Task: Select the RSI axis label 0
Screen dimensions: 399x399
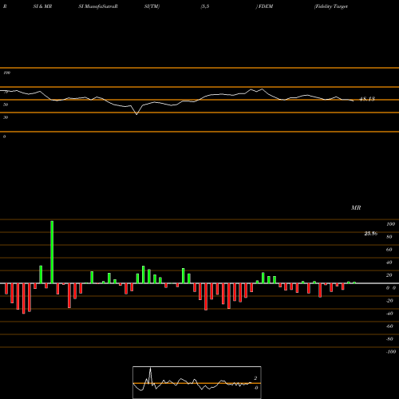Action: 4,136
